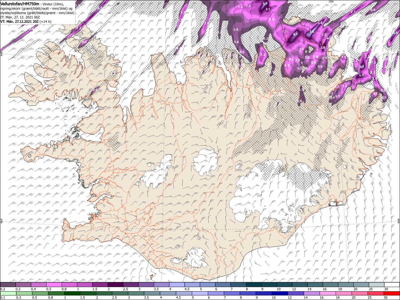This screenshot has height=300, width=400.
Task: Select the red 30 swatch in rain scale
Action: point(392,293)
